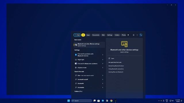
Task: Expand the 'bluetooth on/off' web result chevron
Action: click(x=103, y=80)
